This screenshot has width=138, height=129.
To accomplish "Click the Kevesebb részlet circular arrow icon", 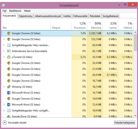I will (x=5, y=123).
